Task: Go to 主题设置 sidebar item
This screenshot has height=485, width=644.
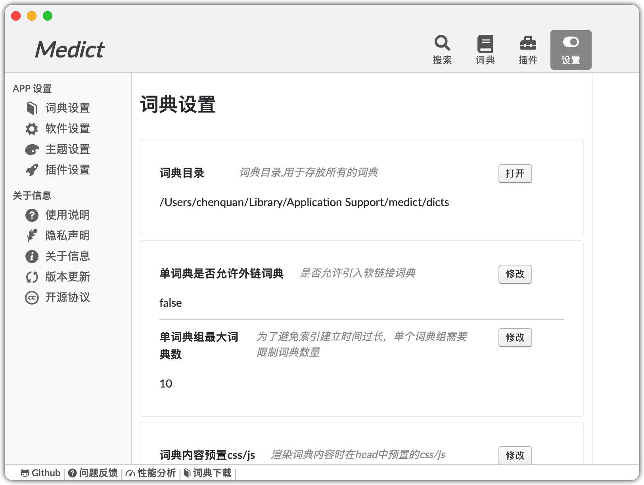Action: 67,149
